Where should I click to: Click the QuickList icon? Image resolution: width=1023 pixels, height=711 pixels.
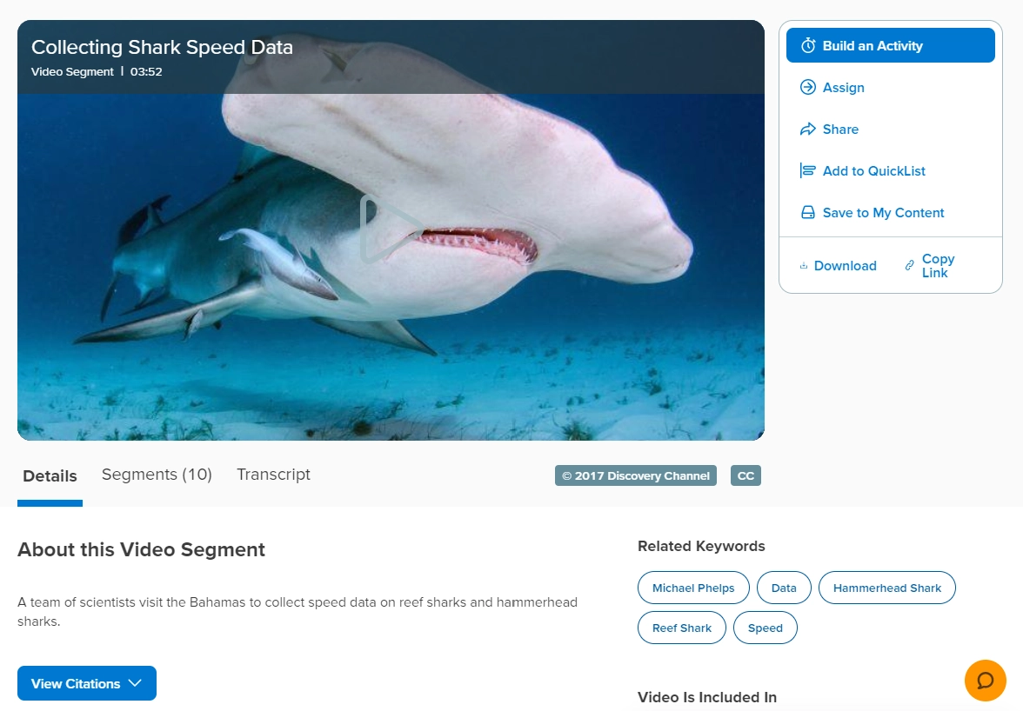pos(807,170)
